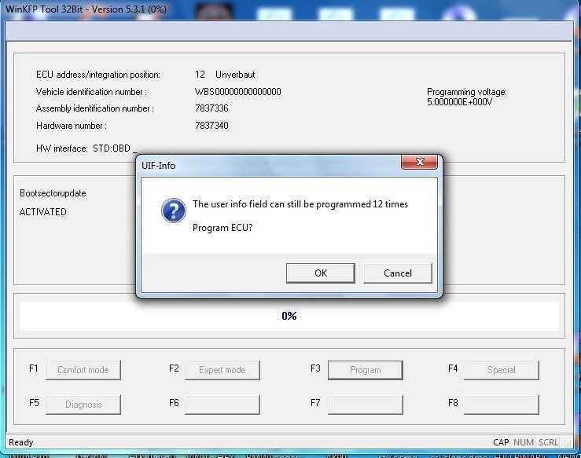Click the 0% progress bar
The image size is (581, 458).
point(289,316)
